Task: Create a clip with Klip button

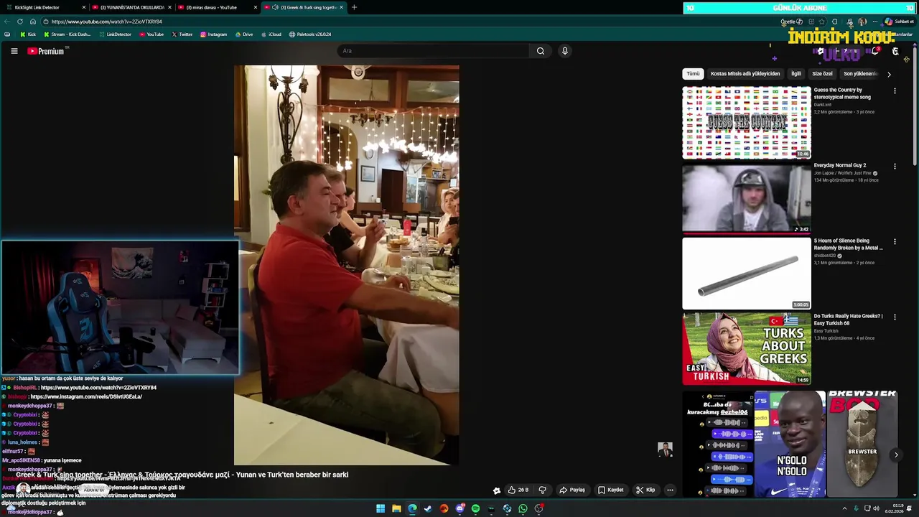Action: 645,490
